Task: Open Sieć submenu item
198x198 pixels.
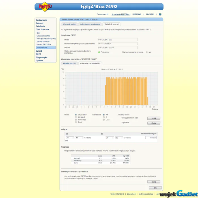Action: [x=38, y=33]
